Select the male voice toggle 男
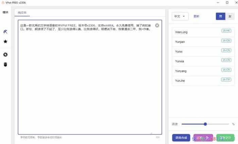The image size is (238, 144). pos(220,16)
